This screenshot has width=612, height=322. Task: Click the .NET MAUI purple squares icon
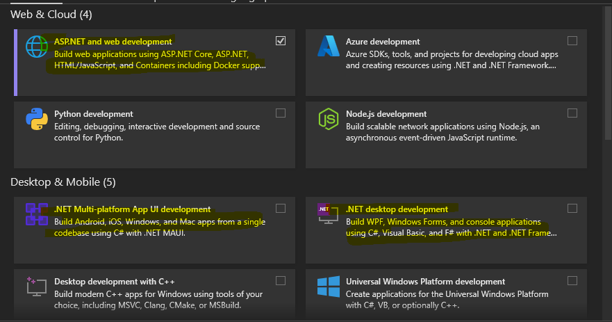(x=35, y=214)
